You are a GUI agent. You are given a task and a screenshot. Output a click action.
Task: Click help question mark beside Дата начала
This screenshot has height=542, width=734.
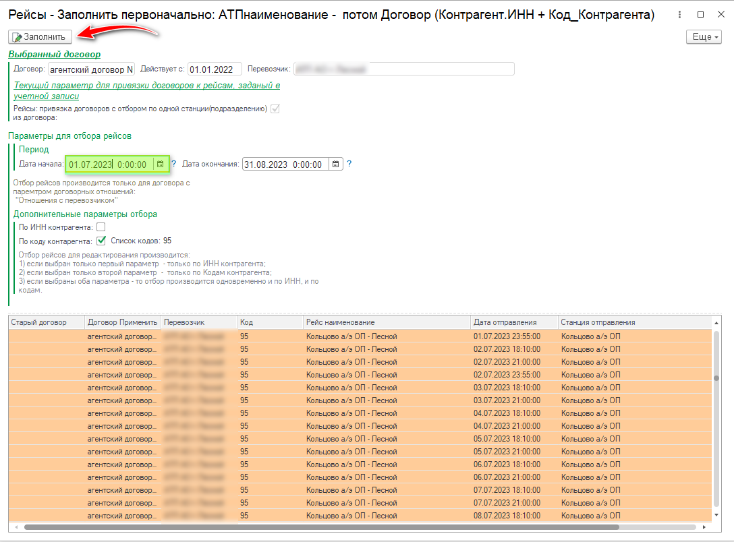coord(173,164)
